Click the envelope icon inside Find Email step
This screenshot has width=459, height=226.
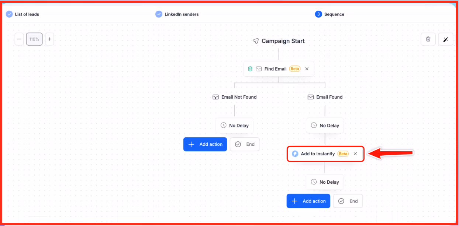click(259, 68)
